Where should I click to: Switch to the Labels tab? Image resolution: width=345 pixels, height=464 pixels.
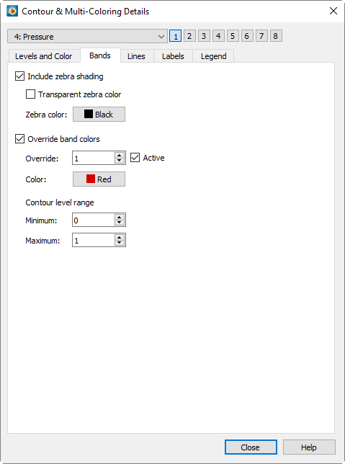pos(173,56)
